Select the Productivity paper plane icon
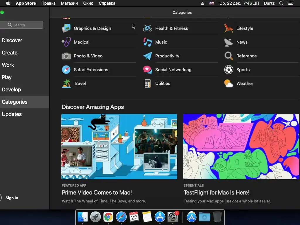The height and width of the screenshot is (225, 300). (x=148, y=56)
